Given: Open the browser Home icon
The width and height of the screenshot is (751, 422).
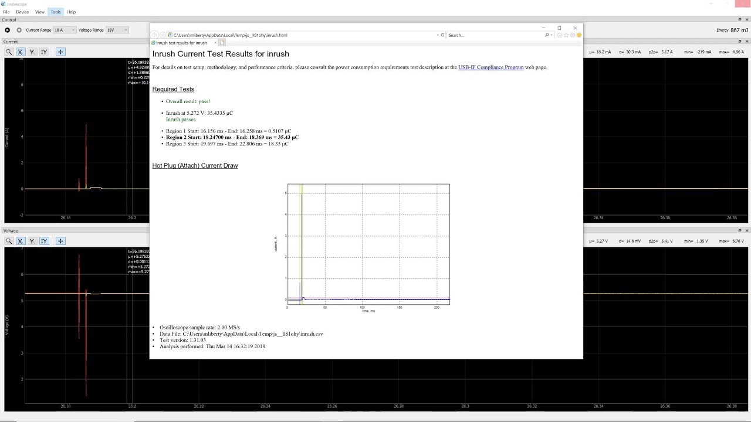Looking at the screenshot, I should coord(560,35).
